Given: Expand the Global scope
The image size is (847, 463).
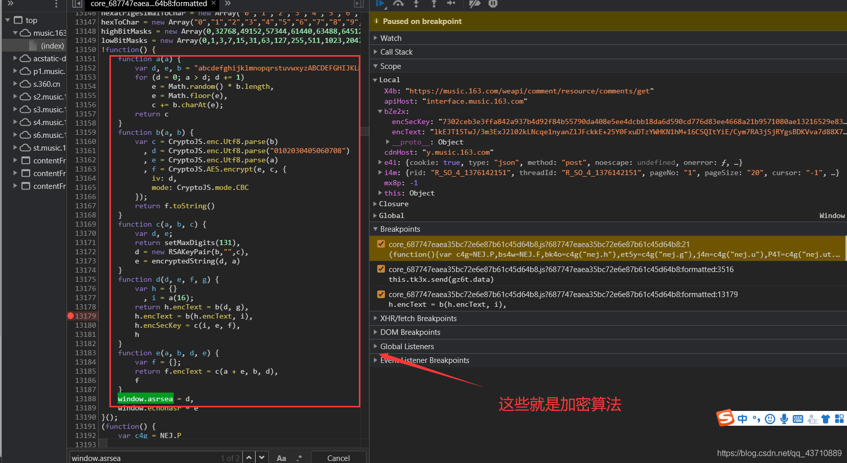Looking at the screenshot, I should [375, 215].
